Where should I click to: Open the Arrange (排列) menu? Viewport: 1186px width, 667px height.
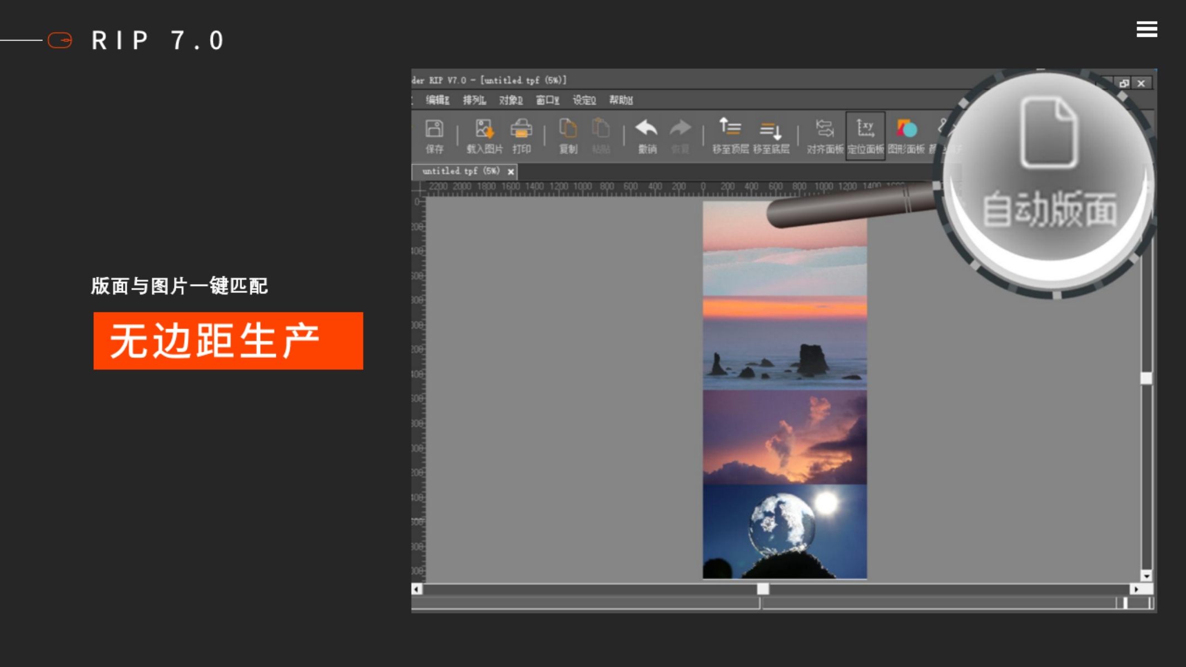click(x=474, y=100)
